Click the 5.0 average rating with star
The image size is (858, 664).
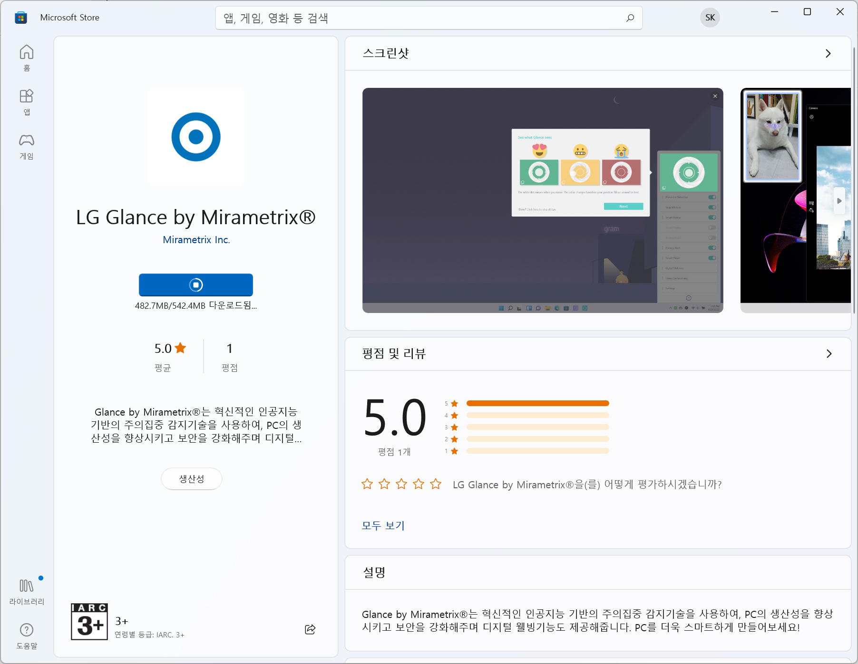click(170, 348)
